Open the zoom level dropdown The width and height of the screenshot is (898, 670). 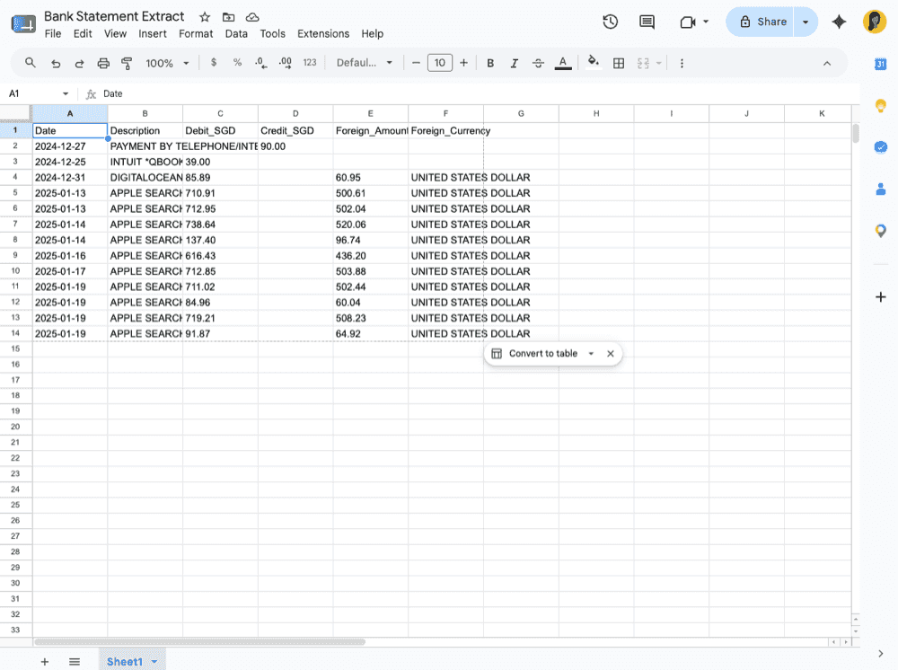coord(167,63)
